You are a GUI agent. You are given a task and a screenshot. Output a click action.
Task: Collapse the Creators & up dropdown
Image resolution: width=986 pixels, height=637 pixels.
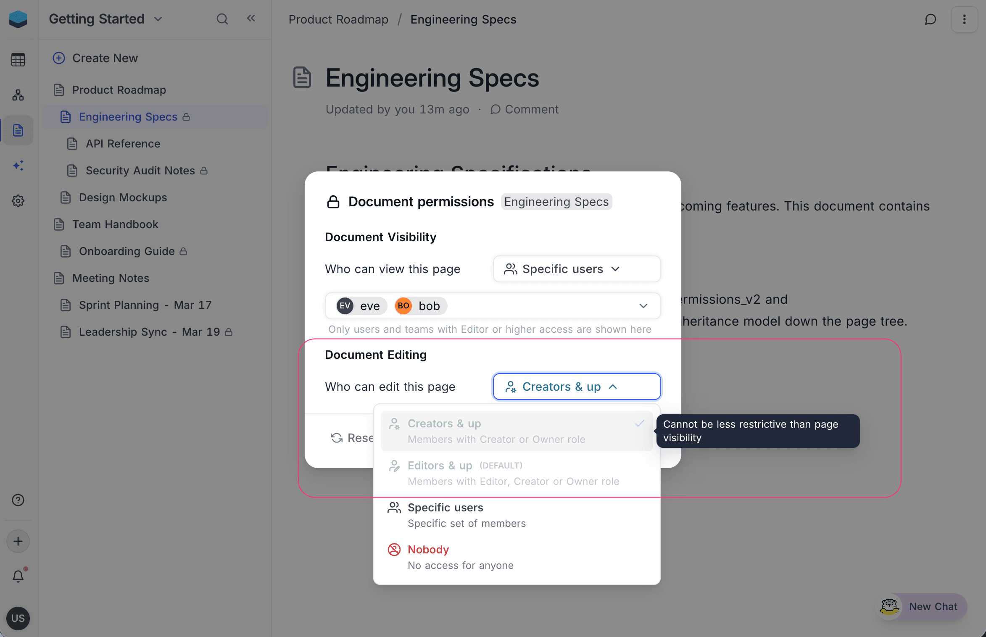(x=576, y=387)
